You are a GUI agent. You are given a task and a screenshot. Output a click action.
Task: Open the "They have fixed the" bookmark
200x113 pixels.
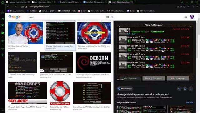pyautogui.click(x=146, y=11)
